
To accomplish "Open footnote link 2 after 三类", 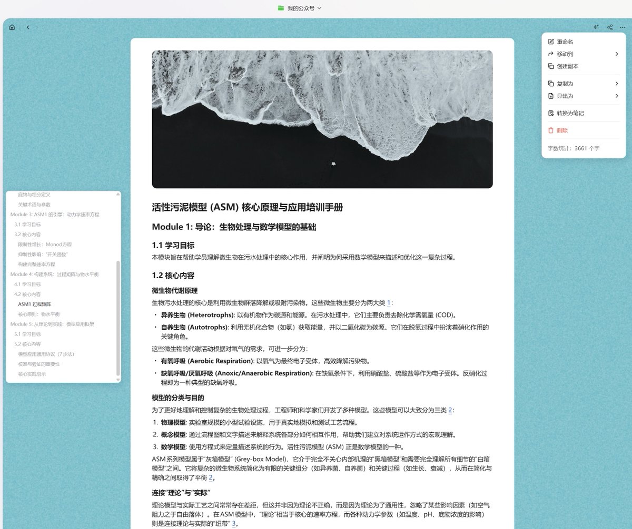I will click(x=450, y=410).
